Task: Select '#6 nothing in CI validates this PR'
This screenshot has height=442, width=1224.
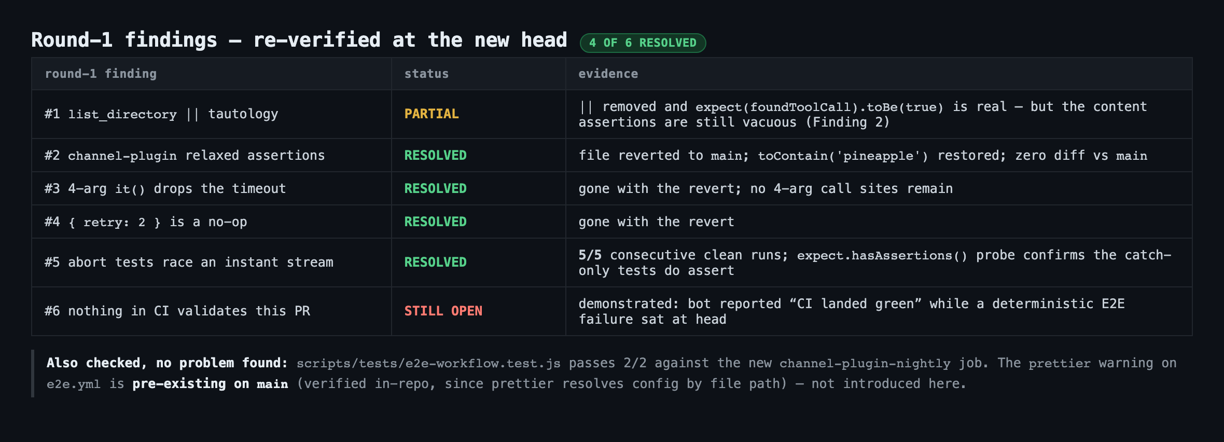Action: click(177, 311)
